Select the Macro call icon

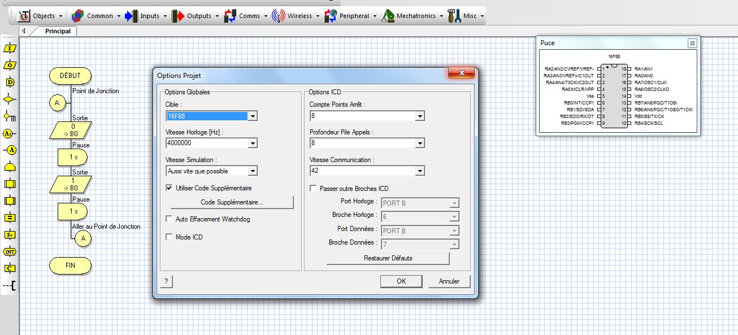click(10, 184)
